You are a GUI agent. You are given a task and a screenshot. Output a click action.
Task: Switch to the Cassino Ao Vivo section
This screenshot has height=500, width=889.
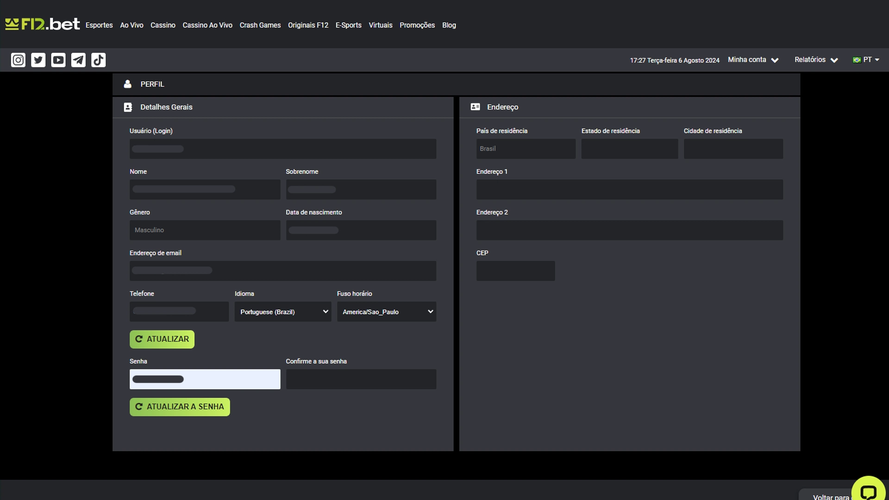[207, 25]
